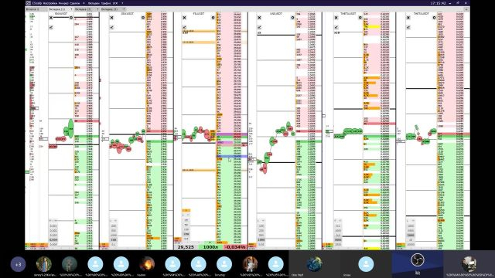The height and width of the screenshot is (278, 495).
Task: Open the FILUSDT panel settings gear
Action: (x=213, y=18)
